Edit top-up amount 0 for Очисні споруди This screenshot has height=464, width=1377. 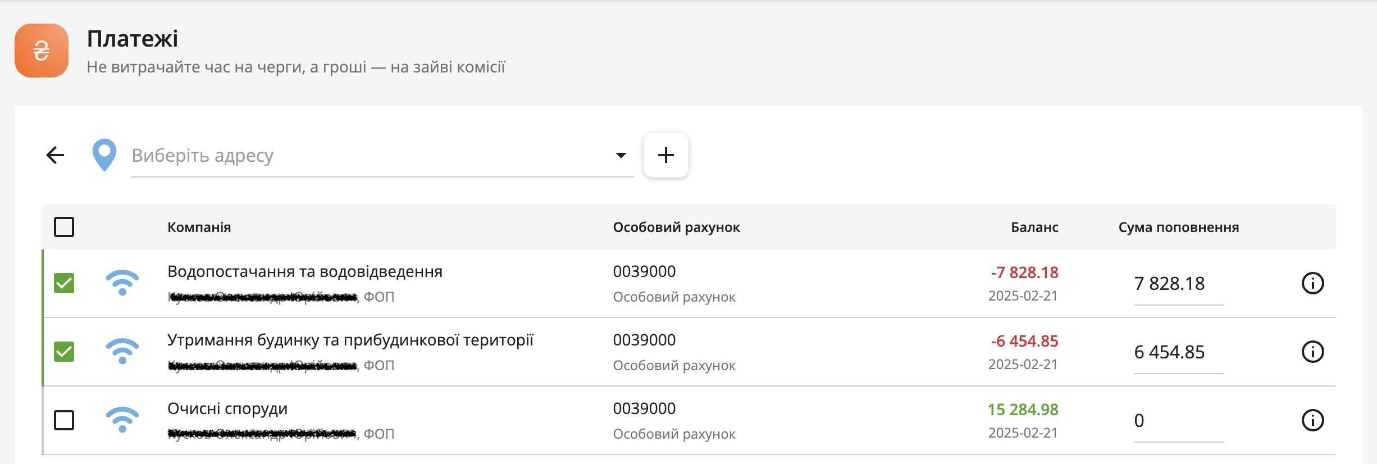tap(1179, 421)
